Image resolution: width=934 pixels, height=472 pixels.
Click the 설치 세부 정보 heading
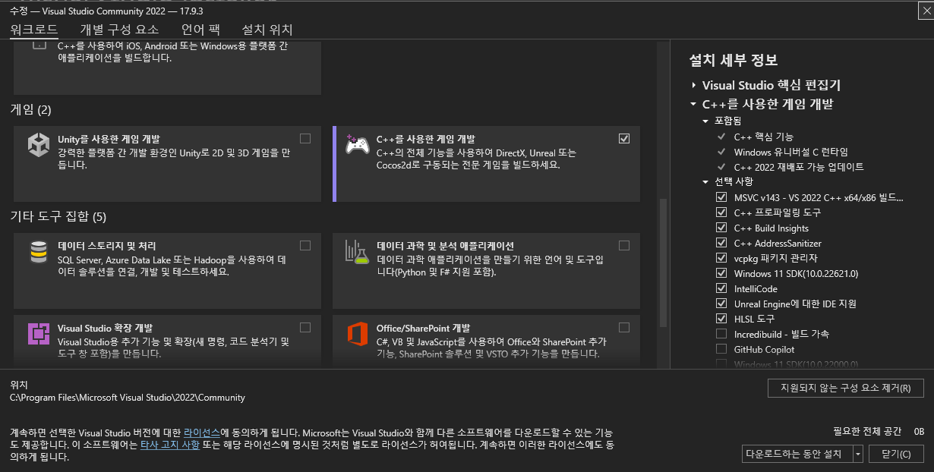point(733,61)
